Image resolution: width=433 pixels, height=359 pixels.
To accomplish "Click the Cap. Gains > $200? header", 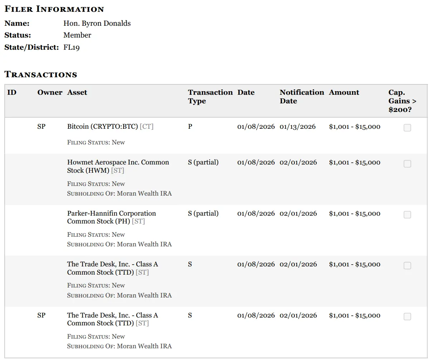I will [x=402, y=101].
